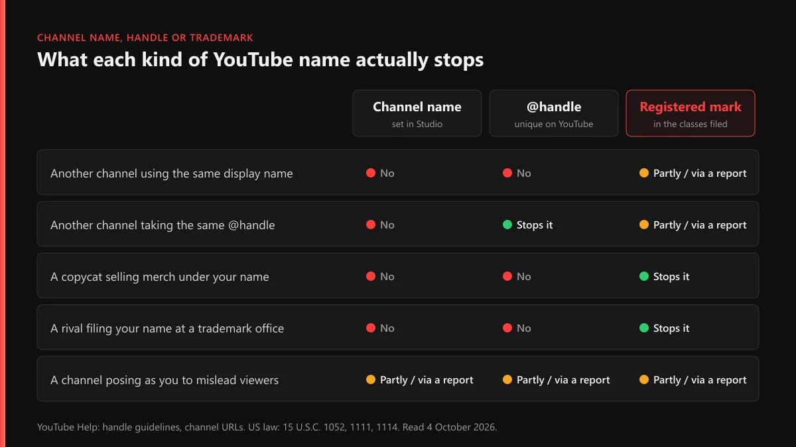Click the row 'Another channel taking the same @handle'
796x447 pixels.
(x=398, y=224)
